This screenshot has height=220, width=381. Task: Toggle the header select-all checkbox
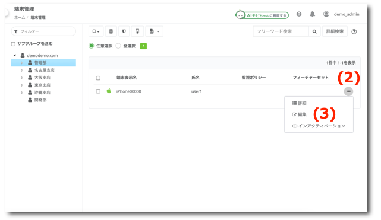click(98, 78)
